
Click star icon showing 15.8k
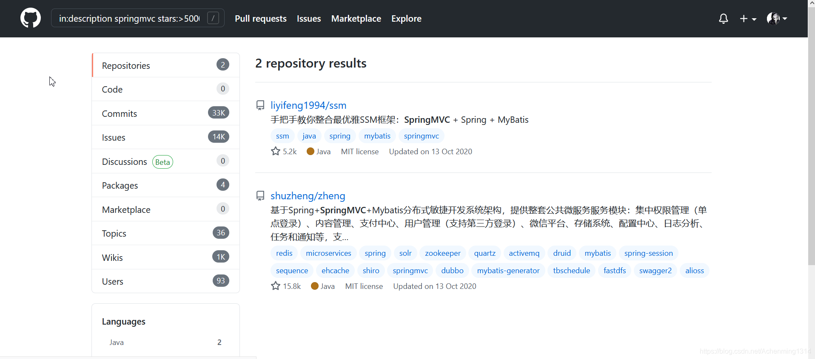(276, 286)
